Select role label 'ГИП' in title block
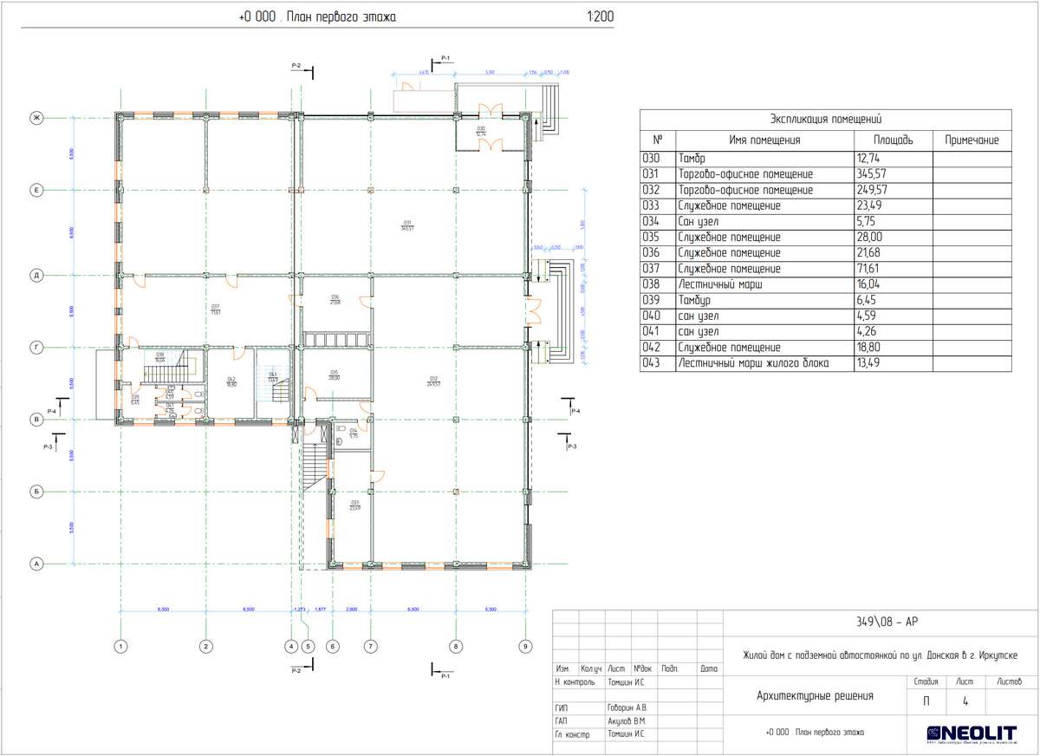Screen dimensions: 1040x756 562,707
